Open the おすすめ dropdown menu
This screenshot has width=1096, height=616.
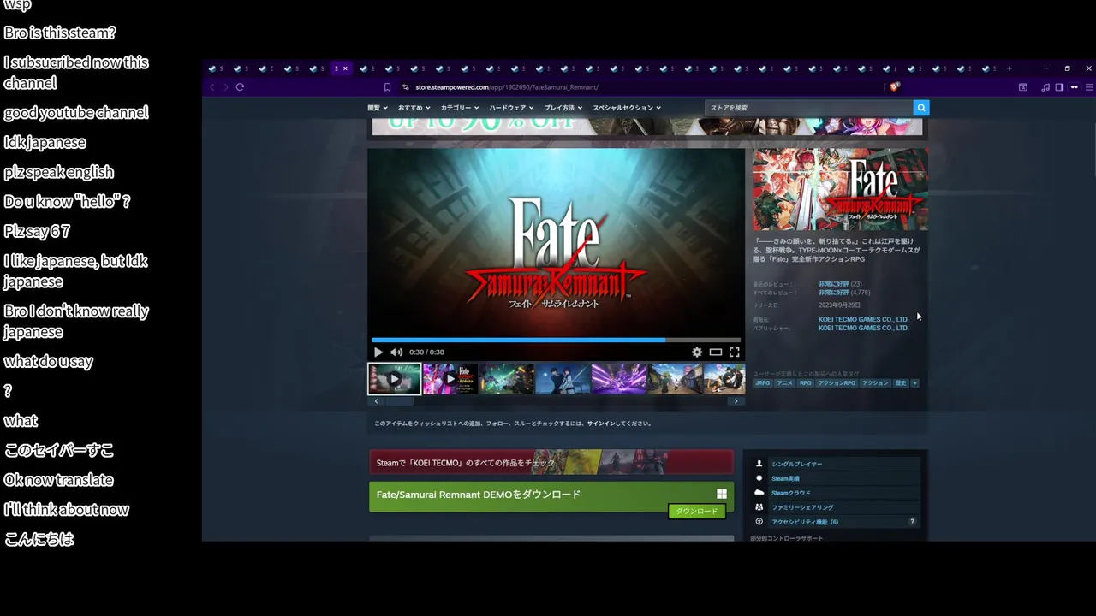tap(414, 108)
